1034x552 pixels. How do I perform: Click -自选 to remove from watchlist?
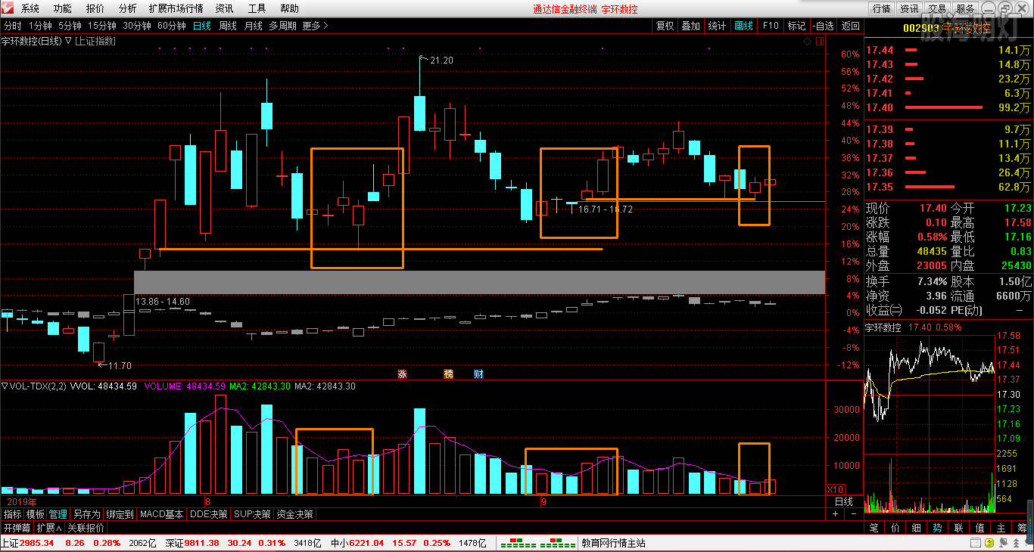824,26
